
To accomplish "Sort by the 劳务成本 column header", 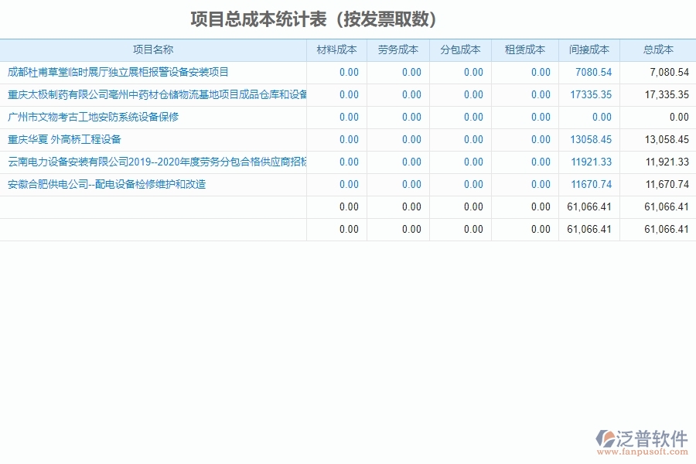I will pos(397,49).
